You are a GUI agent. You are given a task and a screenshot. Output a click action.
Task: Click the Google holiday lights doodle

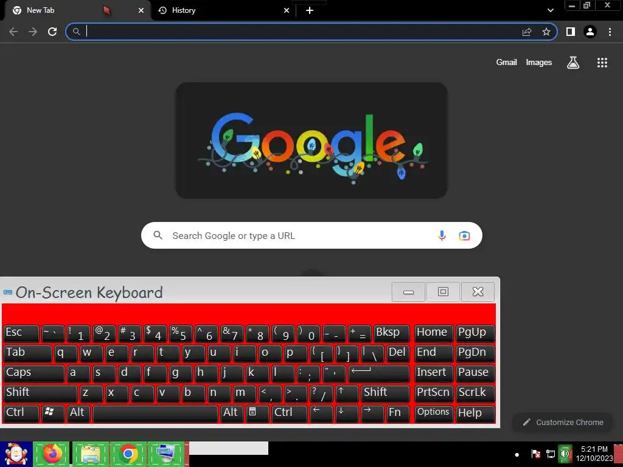311,140
